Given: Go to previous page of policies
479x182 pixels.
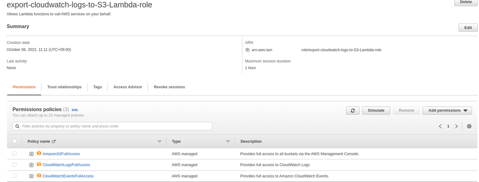Looking at the screenshot, I should (440, 126).
